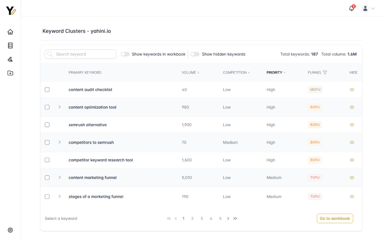
Task: Click the Total volume: 1.6M label
Action: tap(339, 54)
